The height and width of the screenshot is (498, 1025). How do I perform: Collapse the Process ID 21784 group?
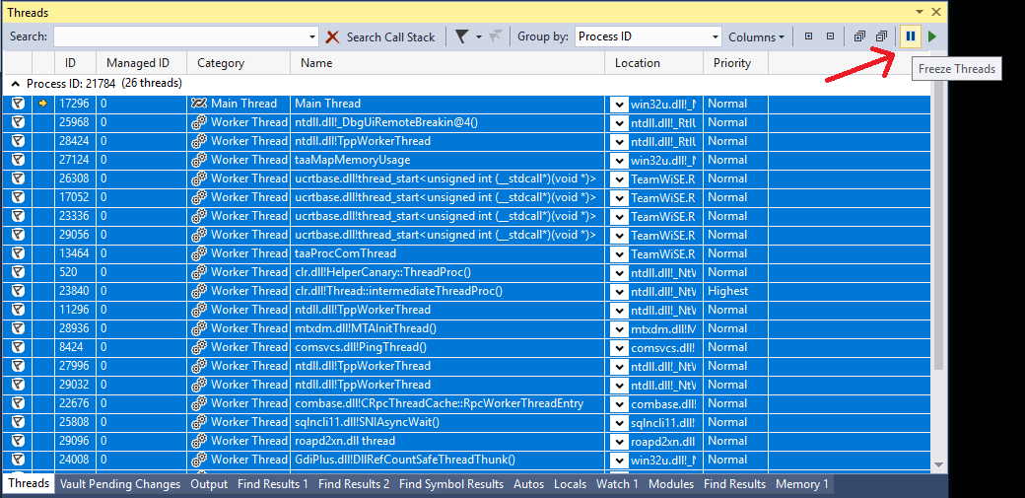tap(15, 84)
